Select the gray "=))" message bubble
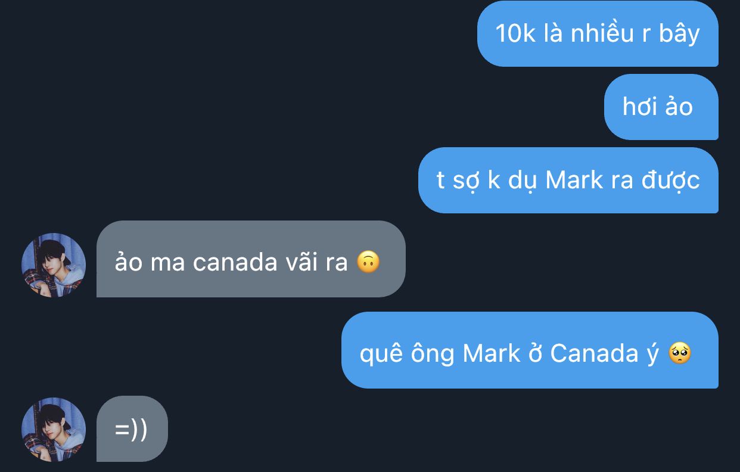Image resolution: width=740 pixels, height=472 pixels. coord(132,428)
